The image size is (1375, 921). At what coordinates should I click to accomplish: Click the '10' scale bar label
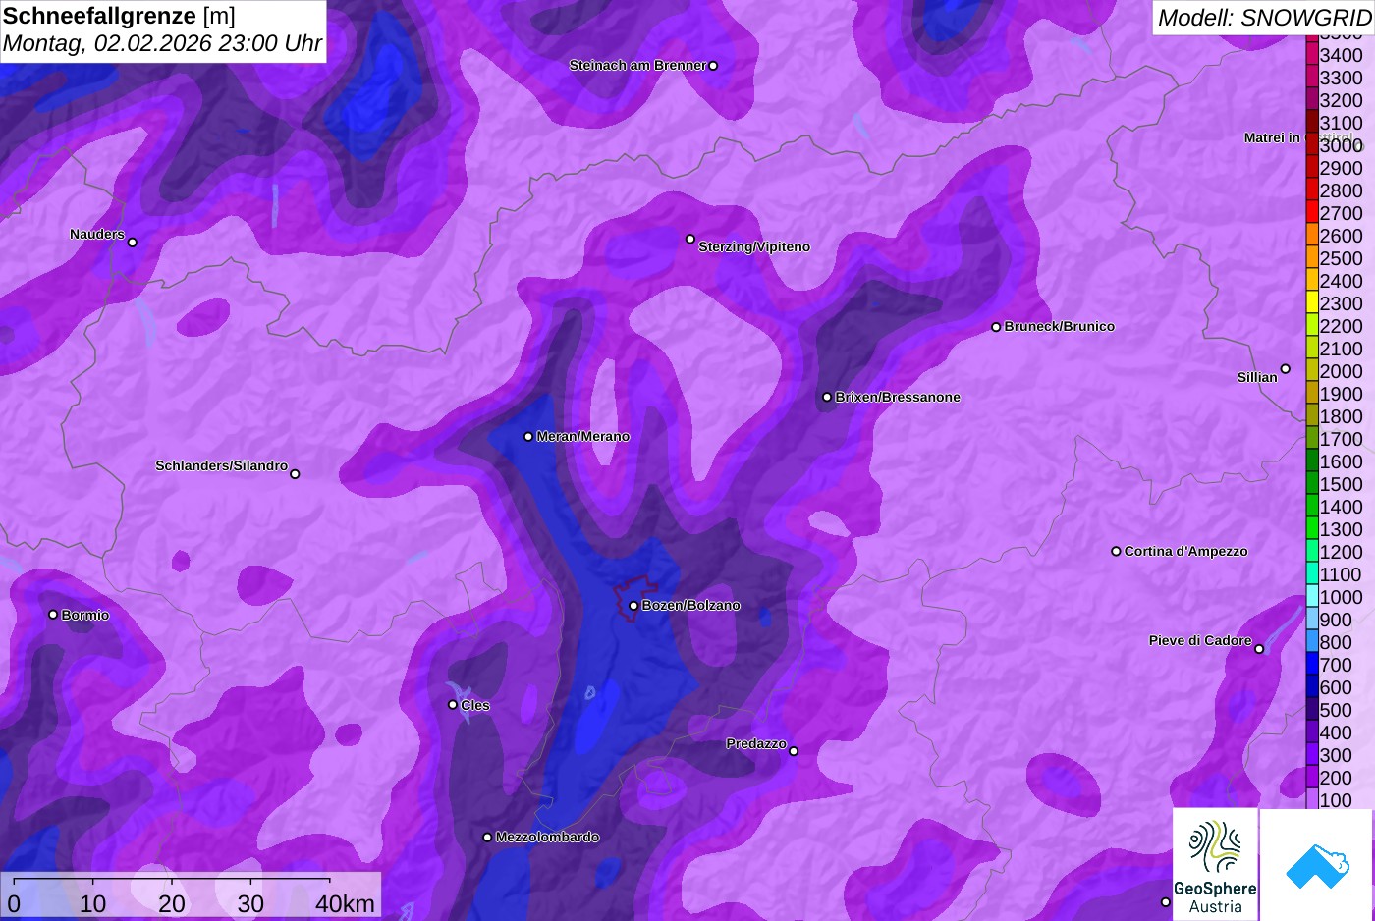[93, 903]
